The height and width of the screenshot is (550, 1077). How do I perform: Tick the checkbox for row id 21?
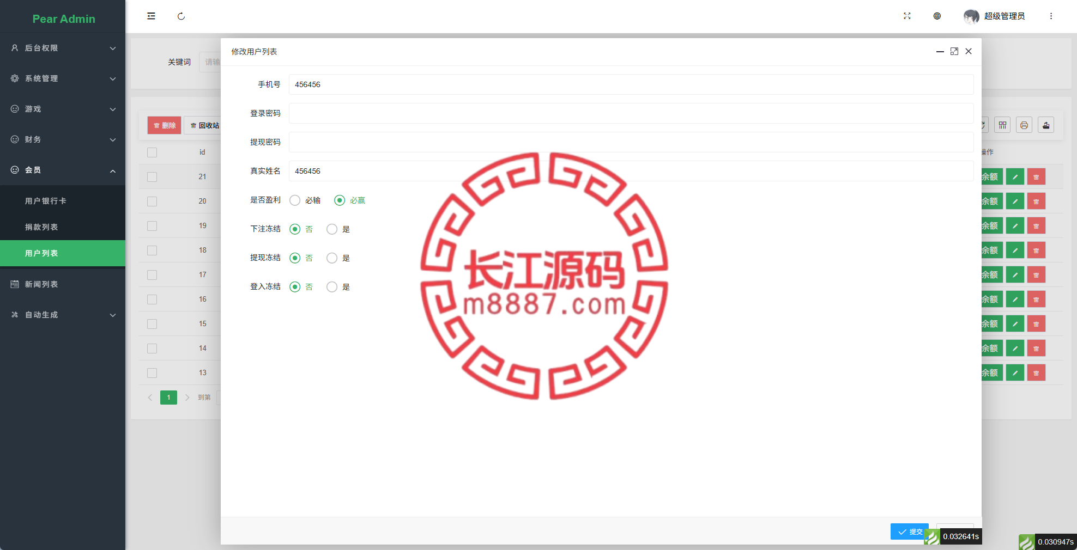tap(152, 177)
